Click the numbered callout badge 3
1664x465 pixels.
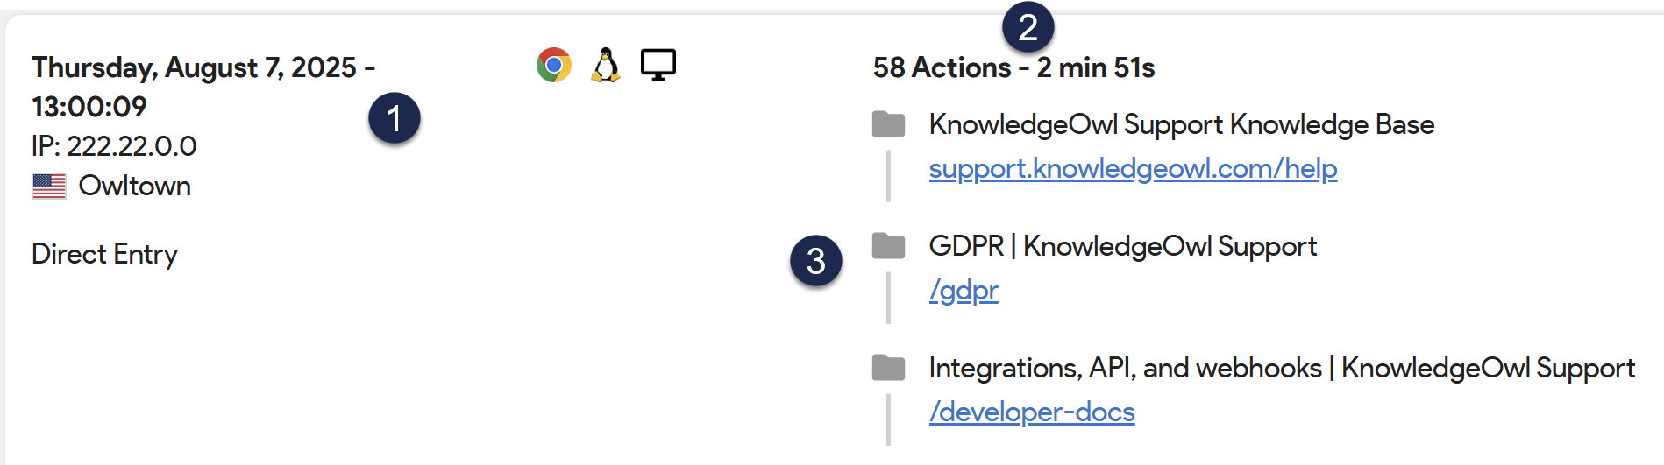816,261
